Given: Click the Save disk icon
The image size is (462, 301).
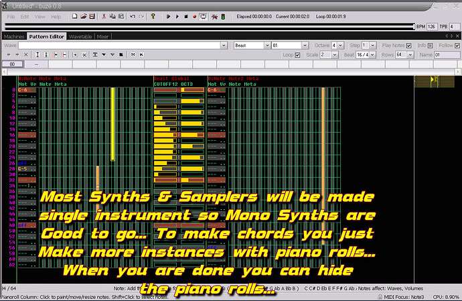Looking at the screenshot, I should click(x=91, y=15).
